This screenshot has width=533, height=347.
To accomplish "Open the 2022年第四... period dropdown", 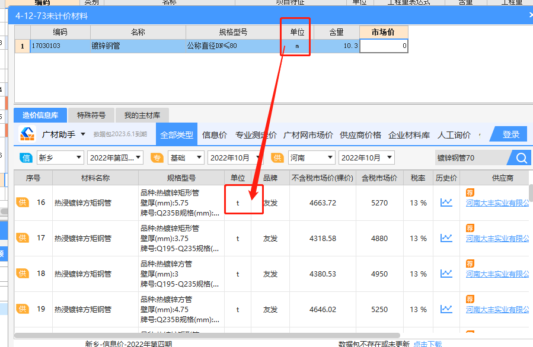I will click(115, 158).
